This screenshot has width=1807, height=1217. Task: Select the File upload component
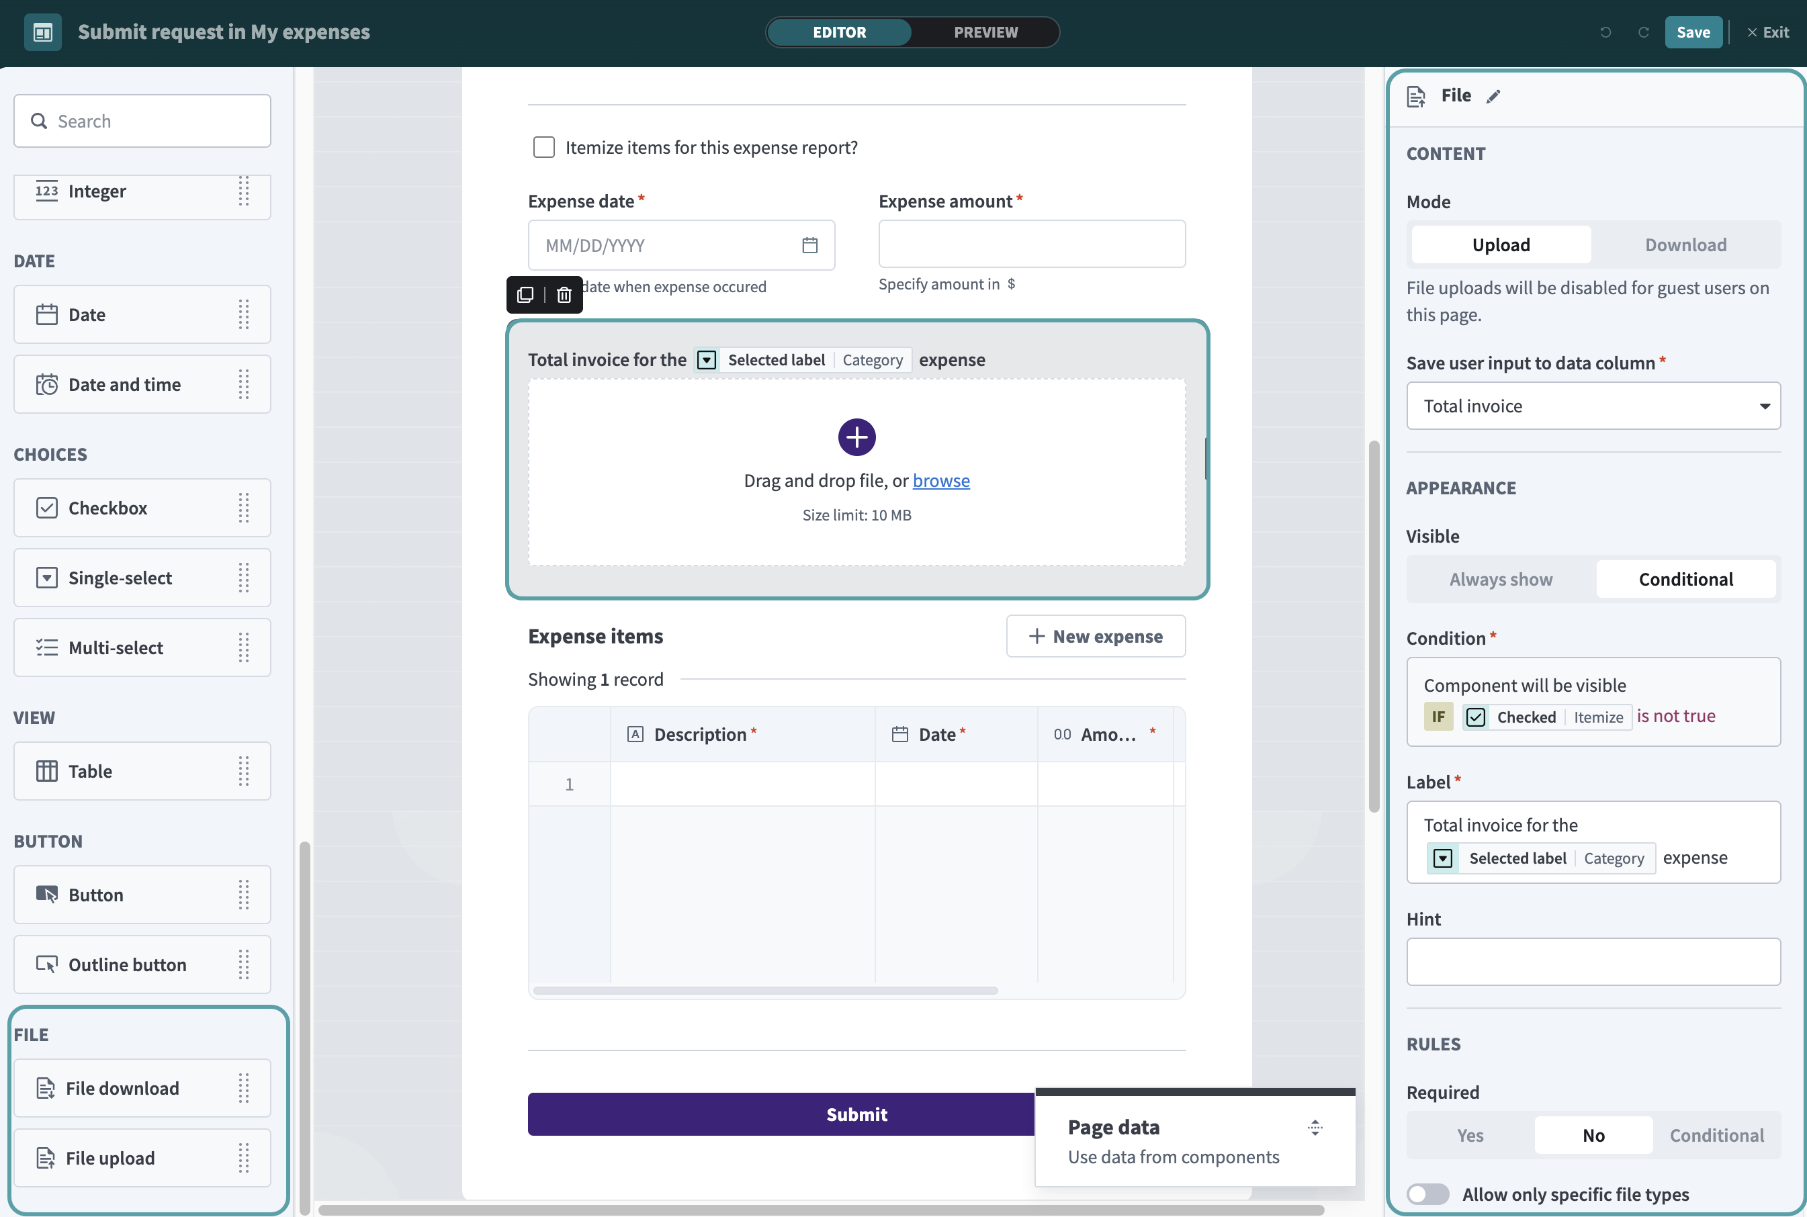142,1157
